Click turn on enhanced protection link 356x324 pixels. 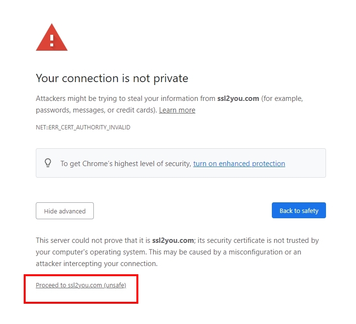tap(239, 164)
